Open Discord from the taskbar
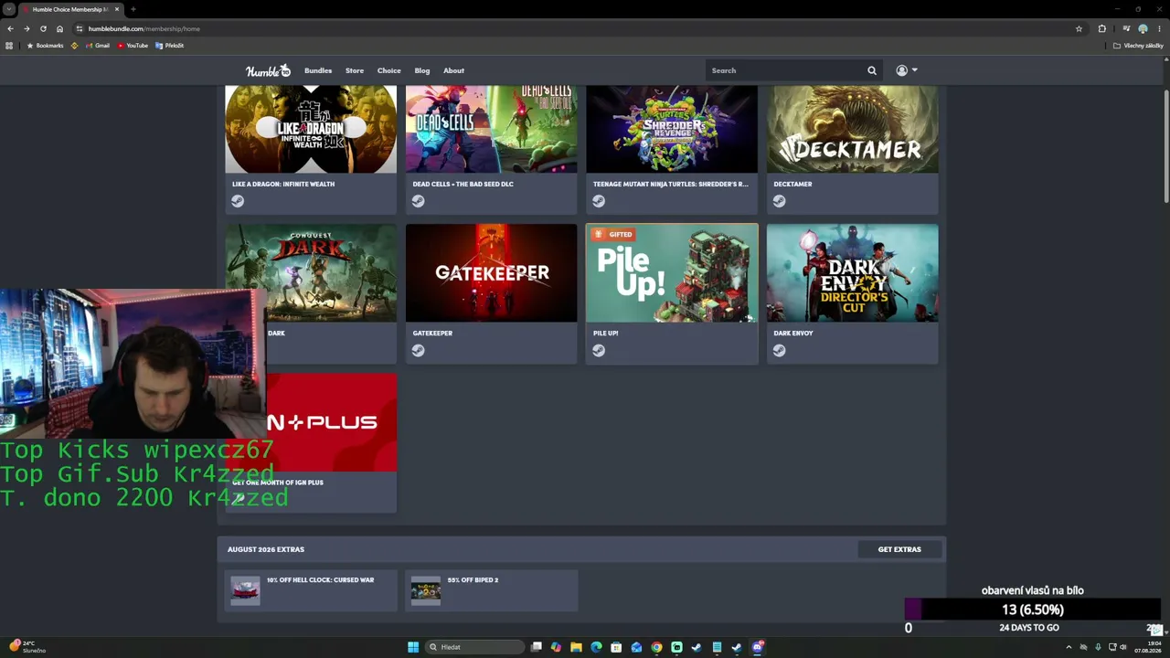The image size is (1170, 658). [x=758, y=647]
